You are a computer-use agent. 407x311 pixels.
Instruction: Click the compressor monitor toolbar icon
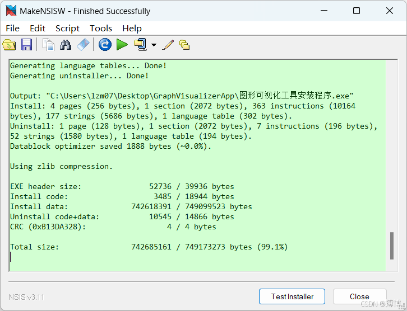(141, 45)
